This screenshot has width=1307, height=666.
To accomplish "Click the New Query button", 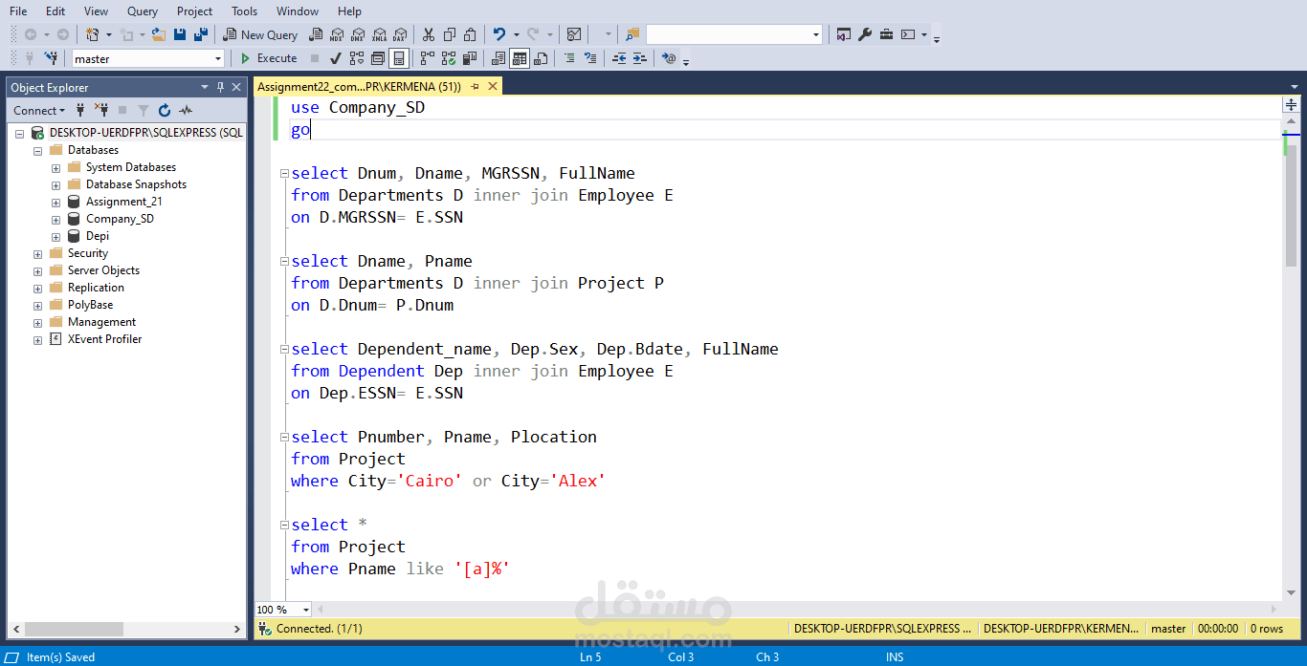I will point(260,34).
